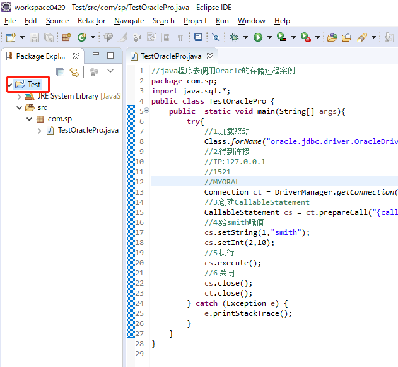
Task: Open the Search flashlight dropdown arrow
Action: click(373, 37)
